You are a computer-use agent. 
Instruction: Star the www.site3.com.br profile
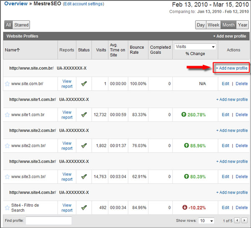(7, 177)
